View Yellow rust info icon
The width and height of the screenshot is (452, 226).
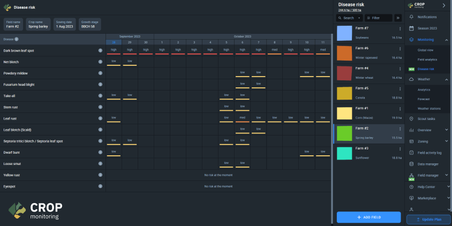100,175
